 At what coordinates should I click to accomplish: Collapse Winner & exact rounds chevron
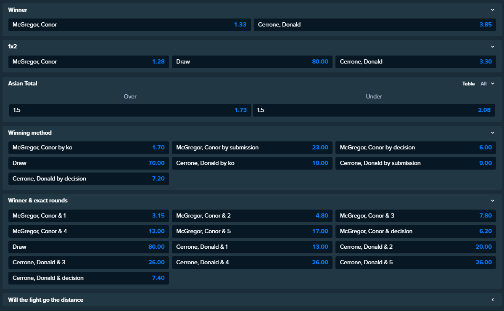click(x=492, y=201)
